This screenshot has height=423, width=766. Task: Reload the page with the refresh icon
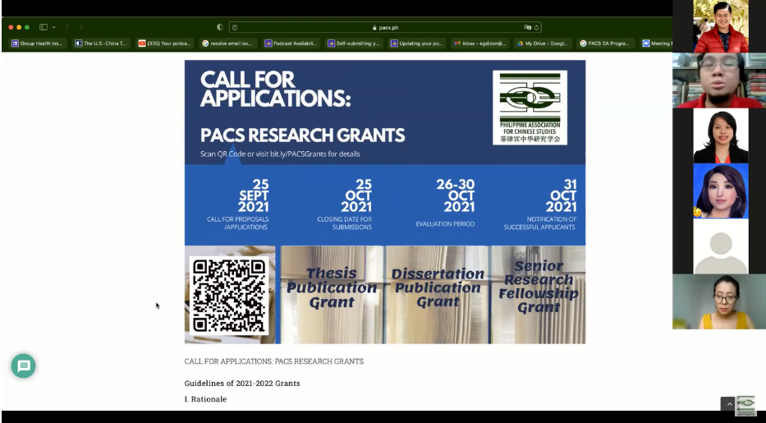[536, 27]
